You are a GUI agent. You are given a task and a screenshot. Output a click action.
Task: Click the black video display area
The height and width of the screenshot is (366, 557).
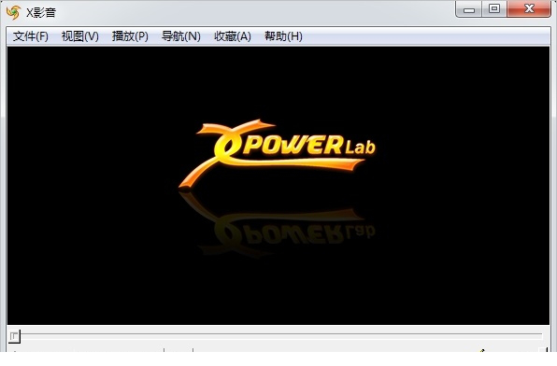[278, 185]
